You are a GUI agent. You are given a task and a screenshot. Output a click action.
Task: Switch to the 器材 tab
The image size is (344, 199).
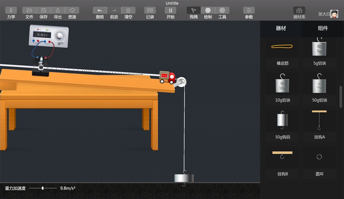coord(281,29)
